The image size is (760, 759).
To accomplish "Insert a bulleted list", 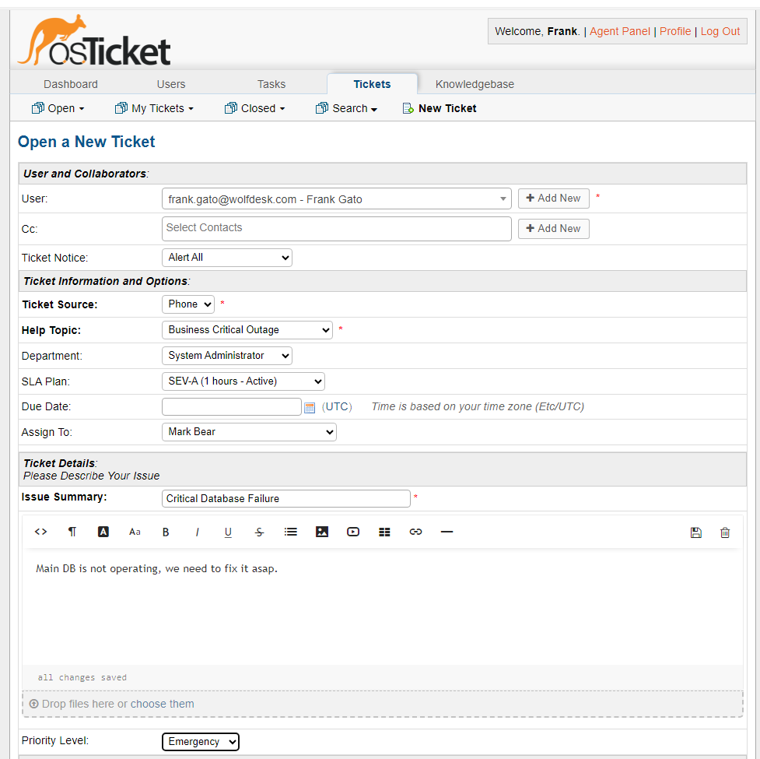I will pyautogui.click(x=290, y=532).
